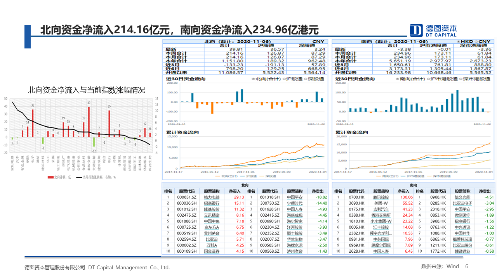Click stock name 美团-W
The width and height of the screenshot is (497, 279).
pos(381,203)
